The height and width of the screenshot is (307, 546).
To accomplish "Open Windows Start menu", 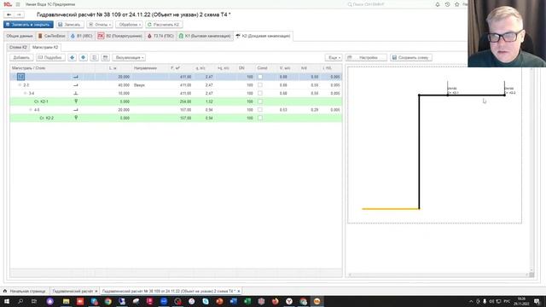I will coord(7,301).
